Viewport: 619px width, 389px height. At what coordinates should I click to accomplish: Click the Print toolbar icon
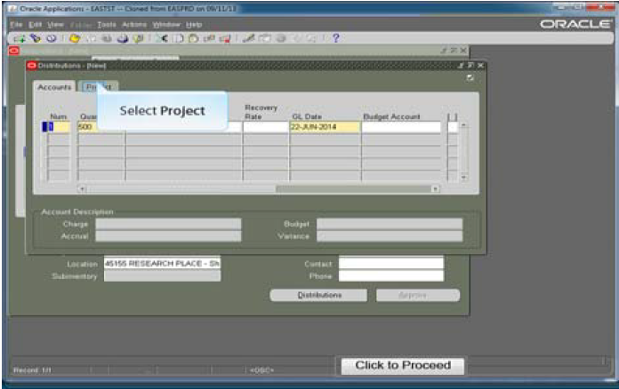coord(123,38)
